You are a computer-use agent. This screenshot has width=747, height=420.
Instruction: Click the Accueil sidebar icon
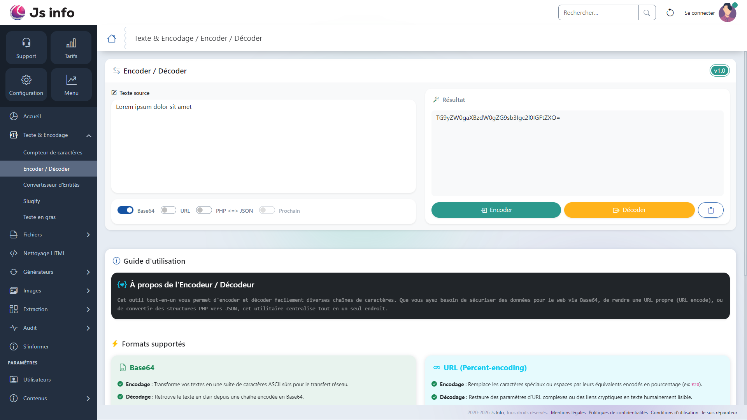pyautogui.click(x=14, y=116)
